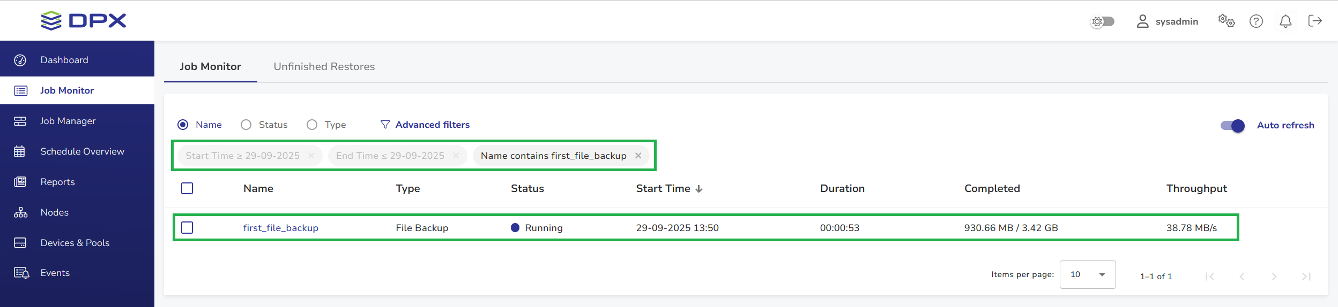Screen dimensions: 1338x307
Task: Open the notifications bell icon
Action: click(x=1285, y=21)
